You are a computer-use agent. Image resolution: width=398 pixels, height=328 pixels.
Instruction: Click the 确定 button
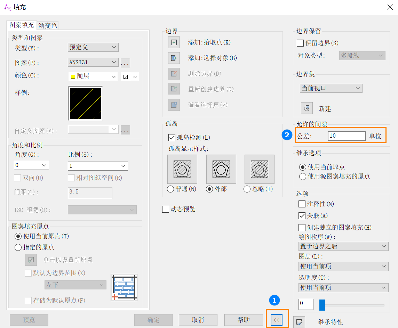click(x=153, y=320)
